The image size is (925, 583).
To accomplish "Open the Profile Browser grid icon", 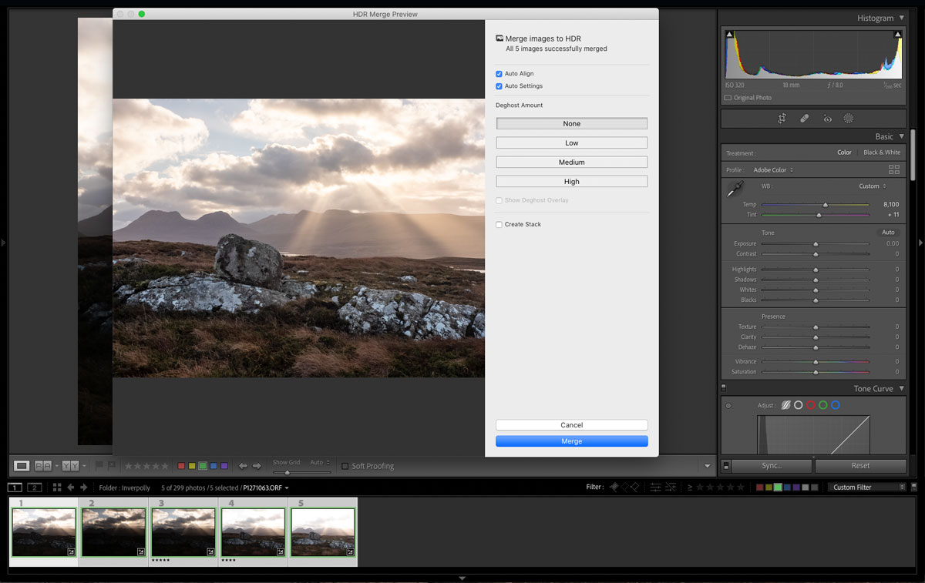I will (x=894, y=169).
